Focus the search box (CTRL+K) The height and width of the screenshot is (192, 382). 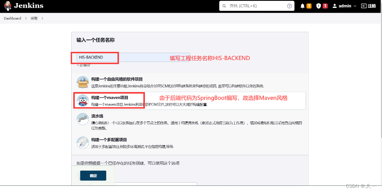pyautogui.click(x=256, y=6)
